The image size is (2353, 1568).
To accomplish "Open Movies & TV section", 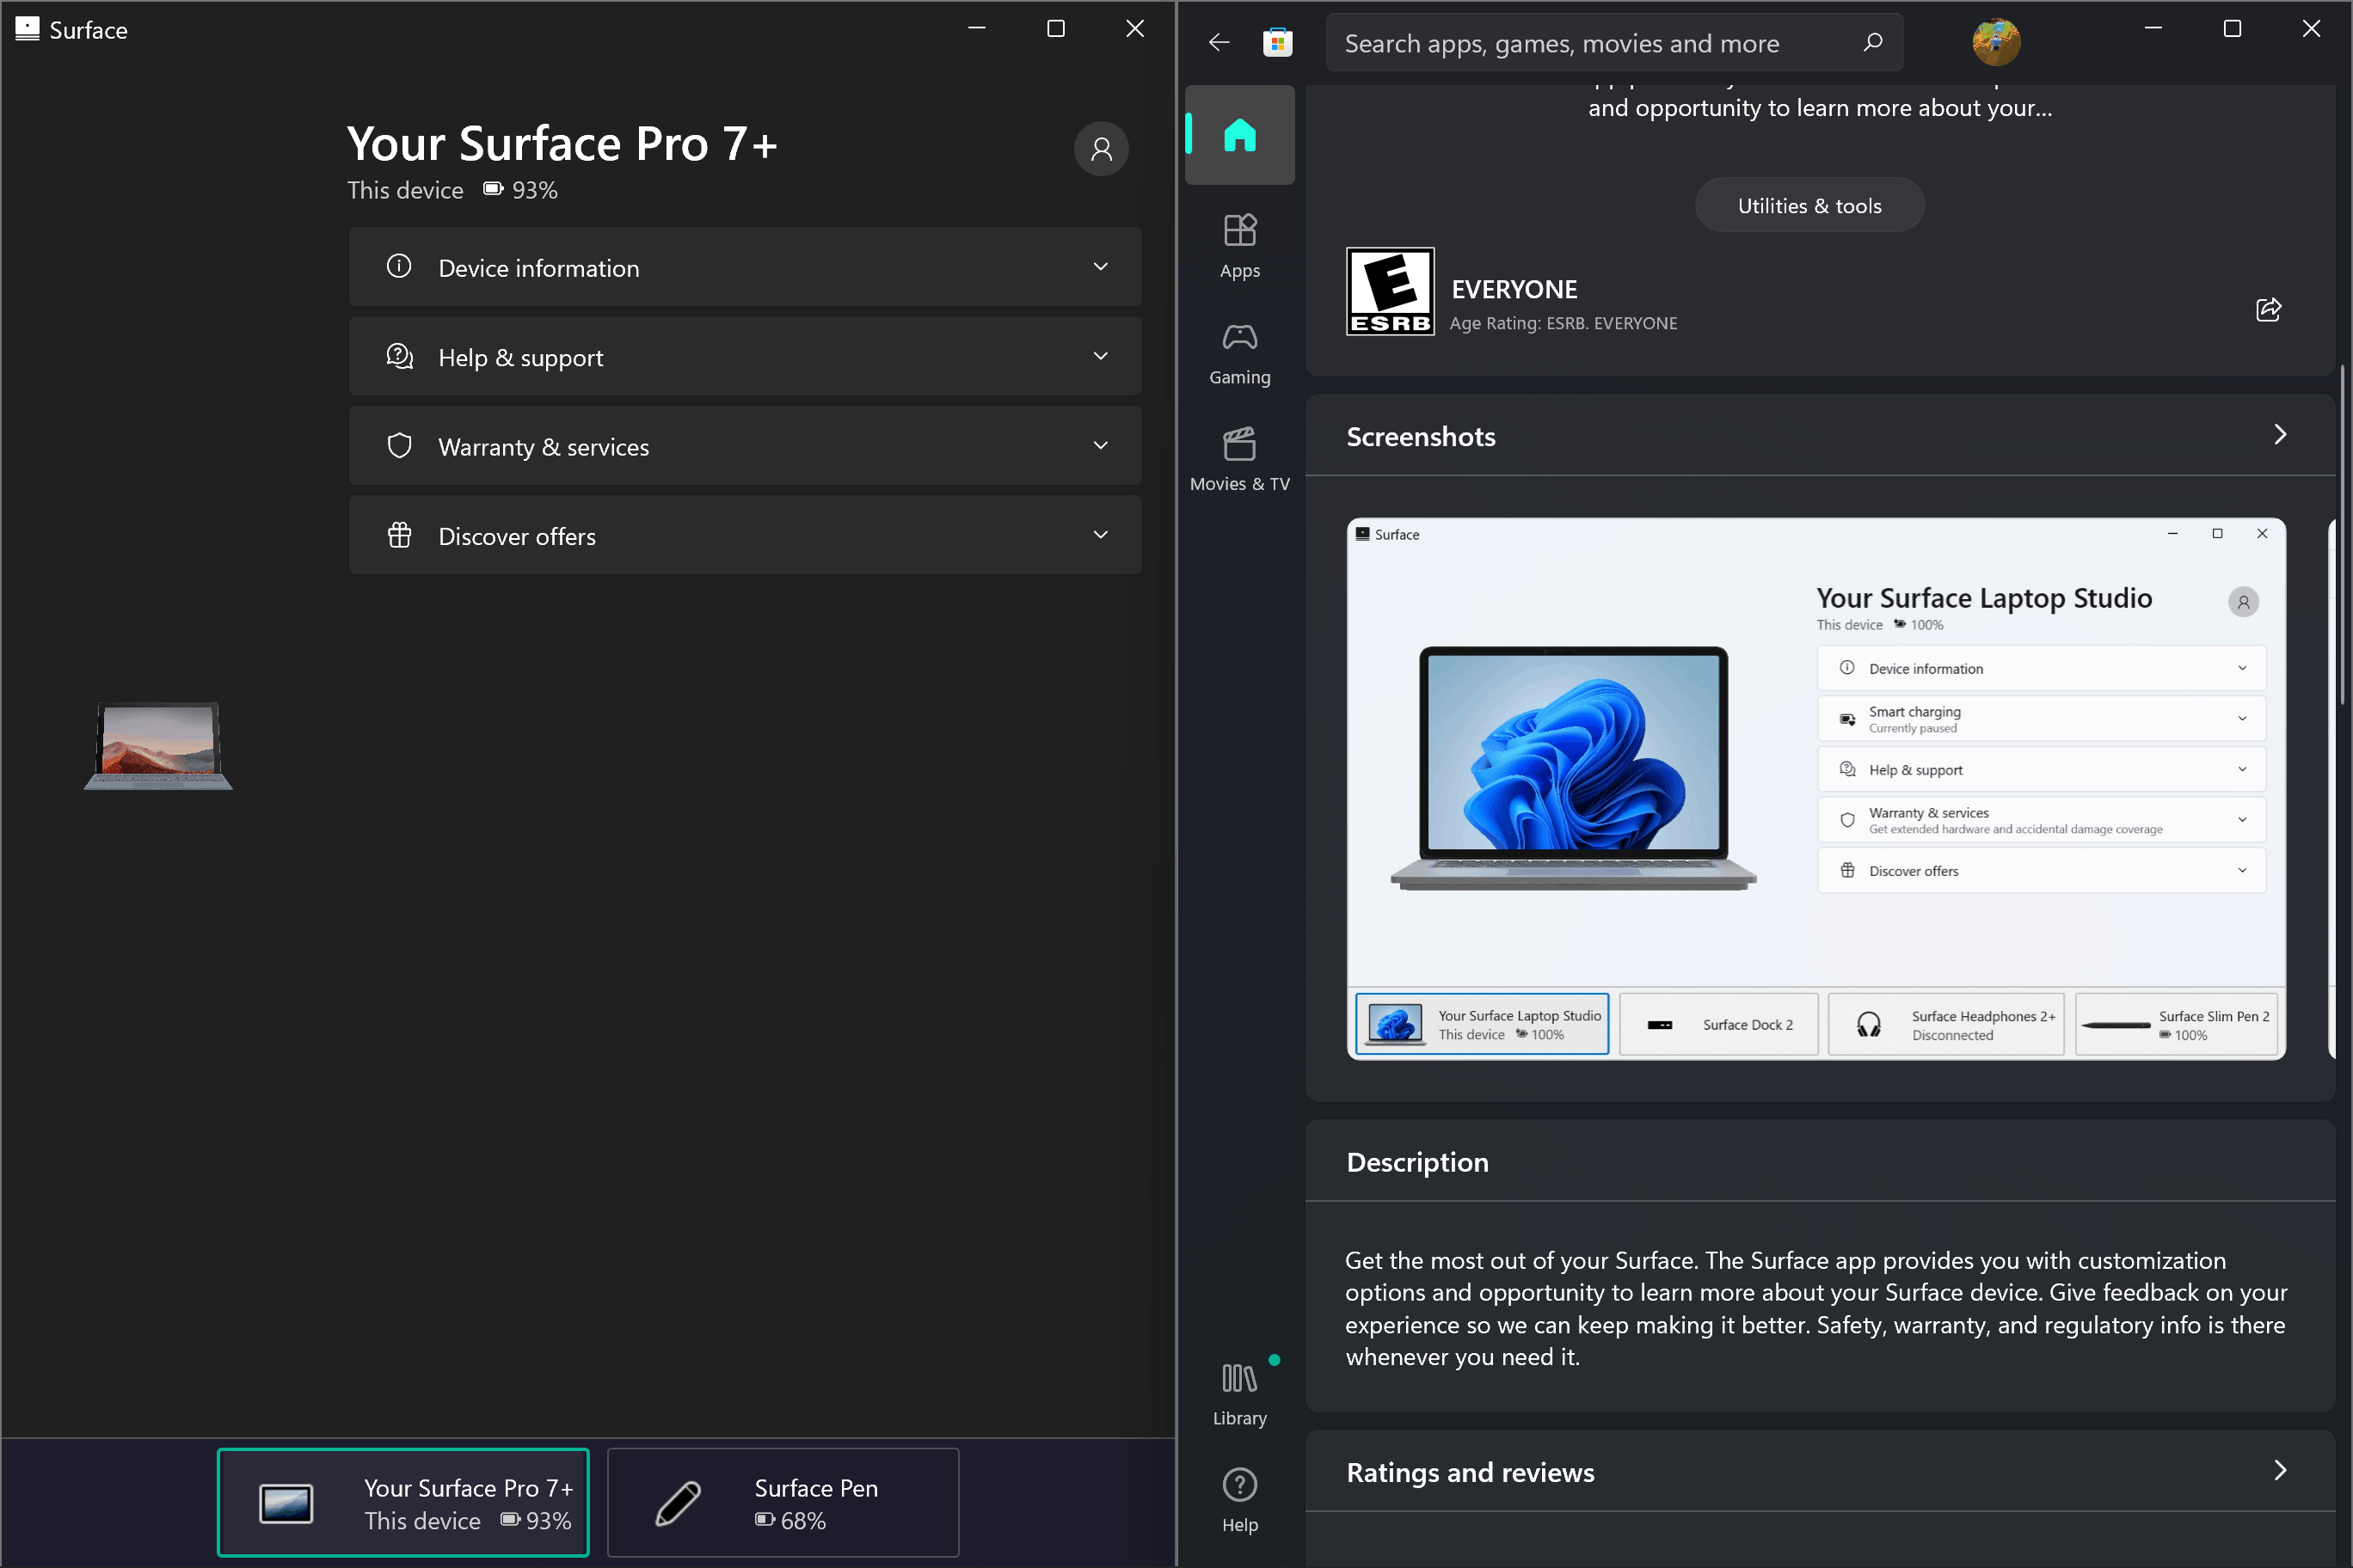I will click(1238, 459).
